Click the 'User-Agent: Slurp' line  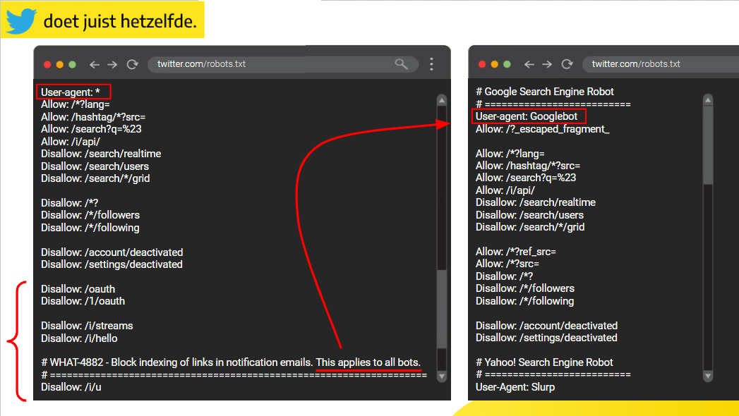click(x=515, y=387)
